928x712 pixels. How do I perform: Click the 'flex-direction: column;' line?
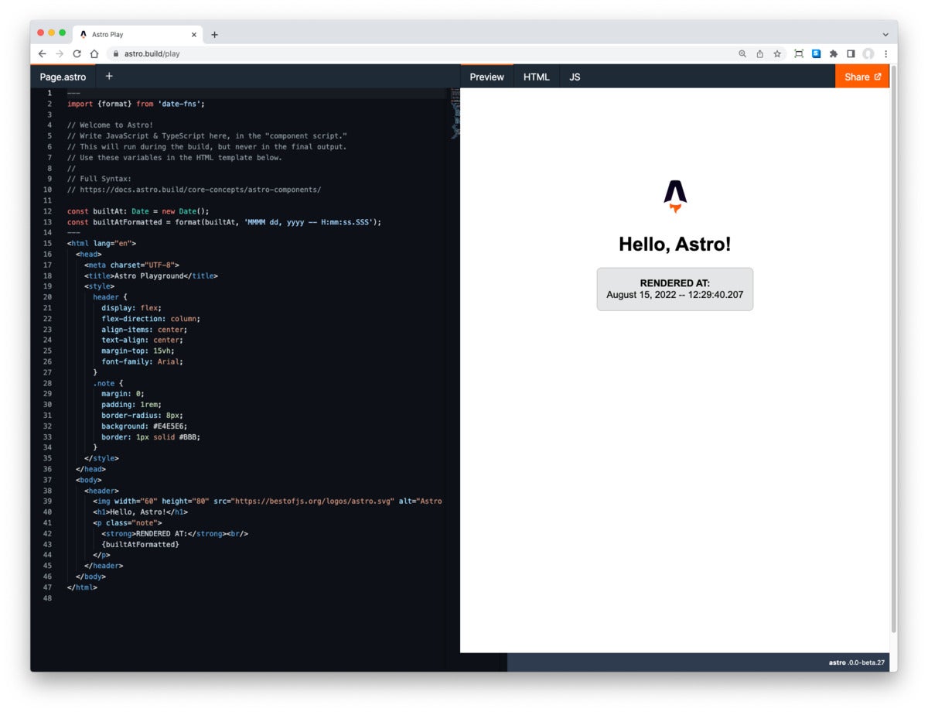(x=151, y=318)
